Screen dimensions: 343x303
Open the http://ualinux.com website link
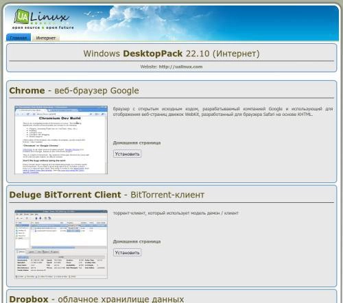click(180, 66)
